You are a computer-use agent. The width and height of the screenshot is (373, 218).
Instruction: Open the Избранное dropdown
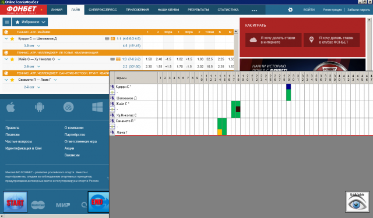(x=30, y=22)
